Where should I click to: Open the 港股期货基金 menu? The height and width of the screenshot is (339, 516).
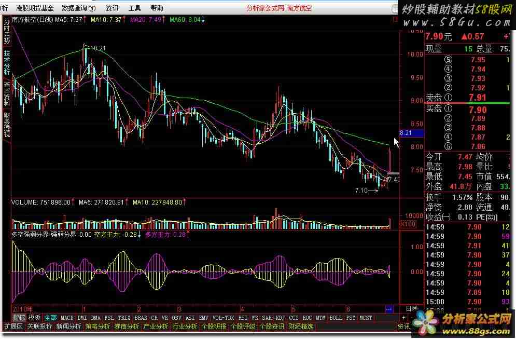(x=35, y=8)
